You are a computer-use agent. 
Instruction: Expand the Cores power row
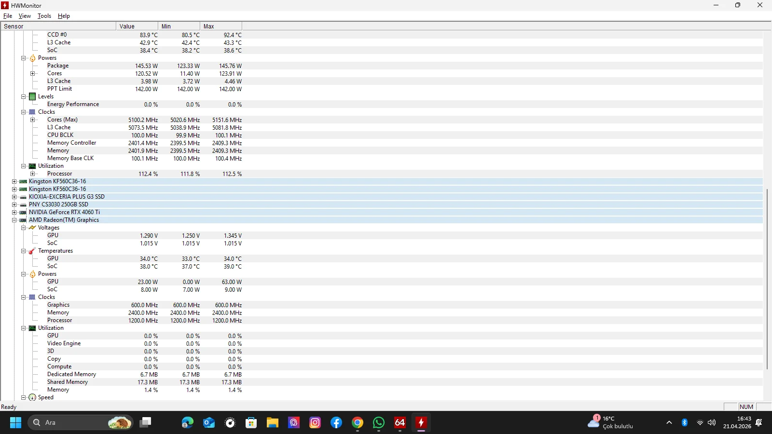point(32,73)
